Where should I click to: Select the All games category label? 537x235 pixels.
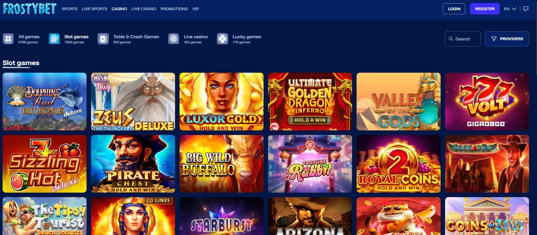[29, 37]
